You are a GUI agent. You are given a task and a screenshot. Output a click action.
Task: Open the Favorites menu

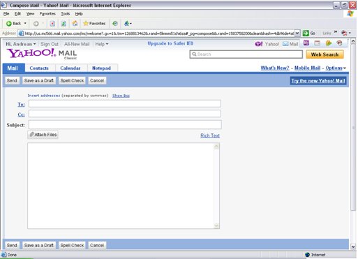click(x=47, y=14)
